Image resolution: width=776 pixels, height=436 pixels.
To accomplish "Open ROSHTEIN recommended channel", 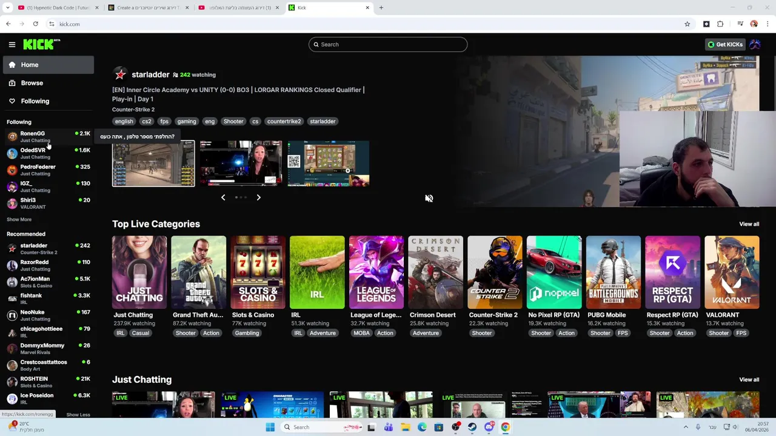I will [48, 381].
